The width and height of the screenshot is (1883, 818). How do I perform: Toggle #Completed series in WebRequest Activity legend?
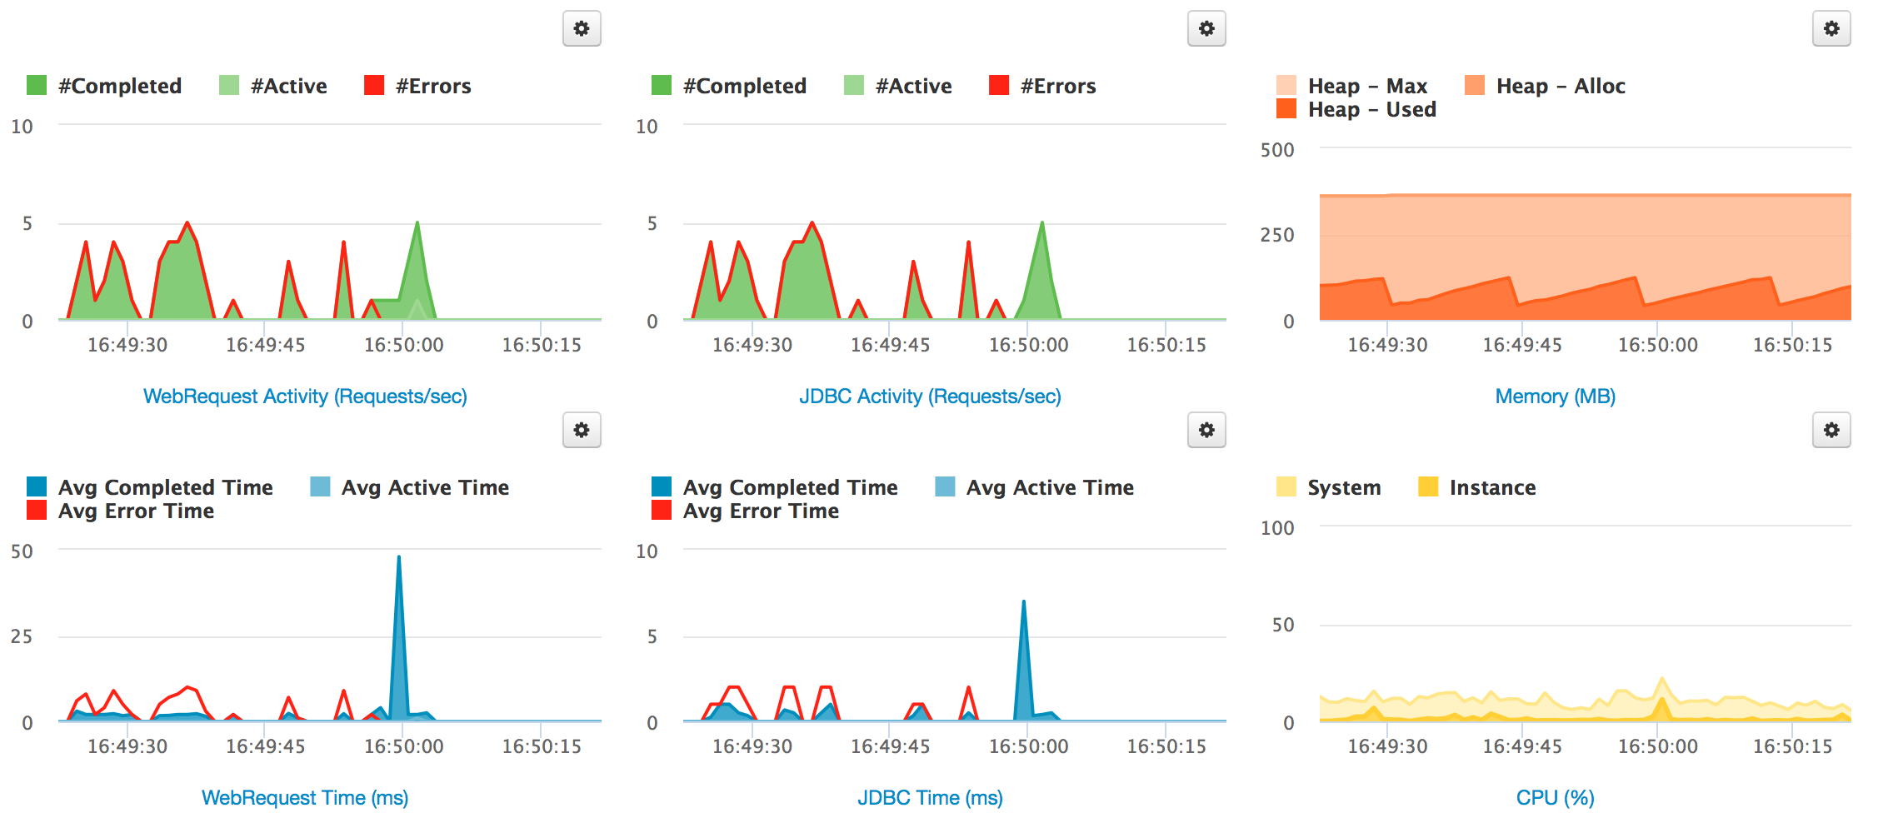coord(119,86)
